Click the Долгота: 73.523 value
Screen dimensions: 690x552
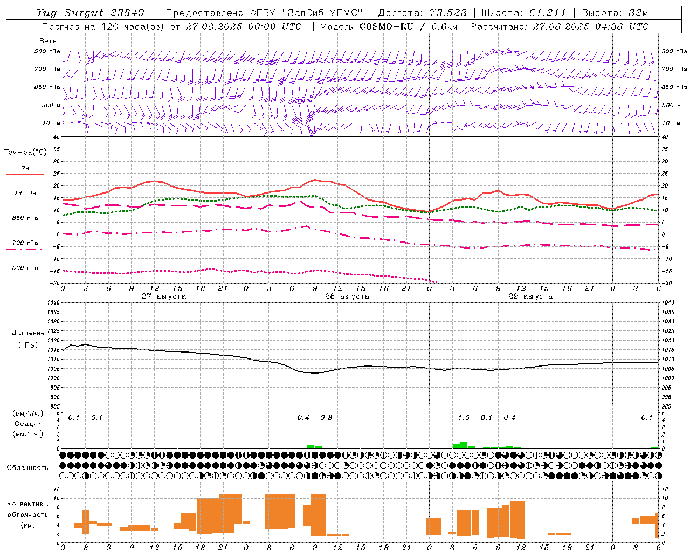[x=423, y=13]
